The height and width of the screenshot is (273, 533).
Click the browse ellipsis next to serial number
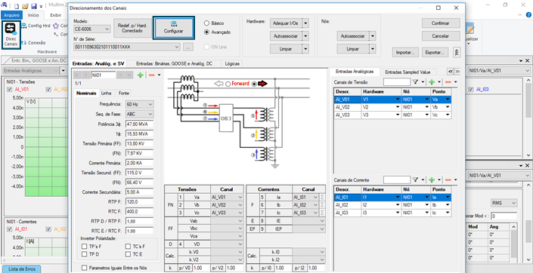click(x=188, y=48)
